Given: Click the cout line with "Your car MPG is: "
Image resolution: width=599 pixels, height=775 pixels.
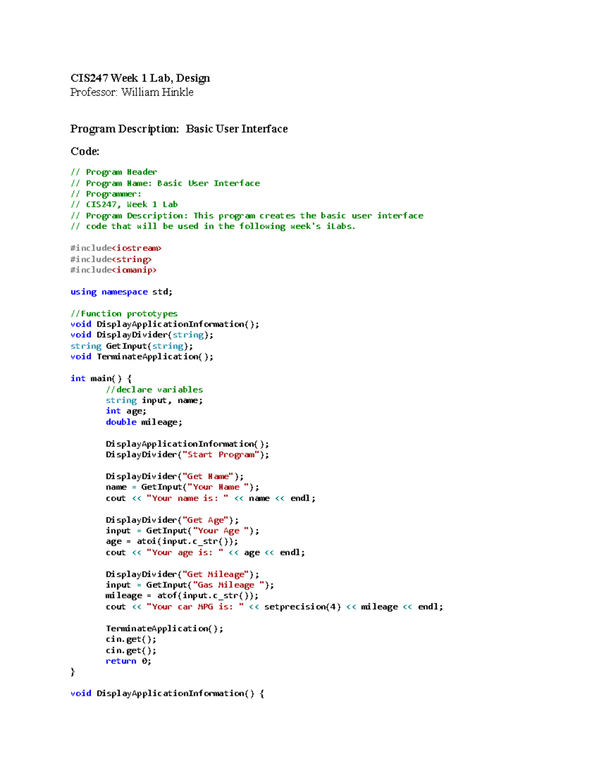Looking at the screenshot, I should point(275,607).
